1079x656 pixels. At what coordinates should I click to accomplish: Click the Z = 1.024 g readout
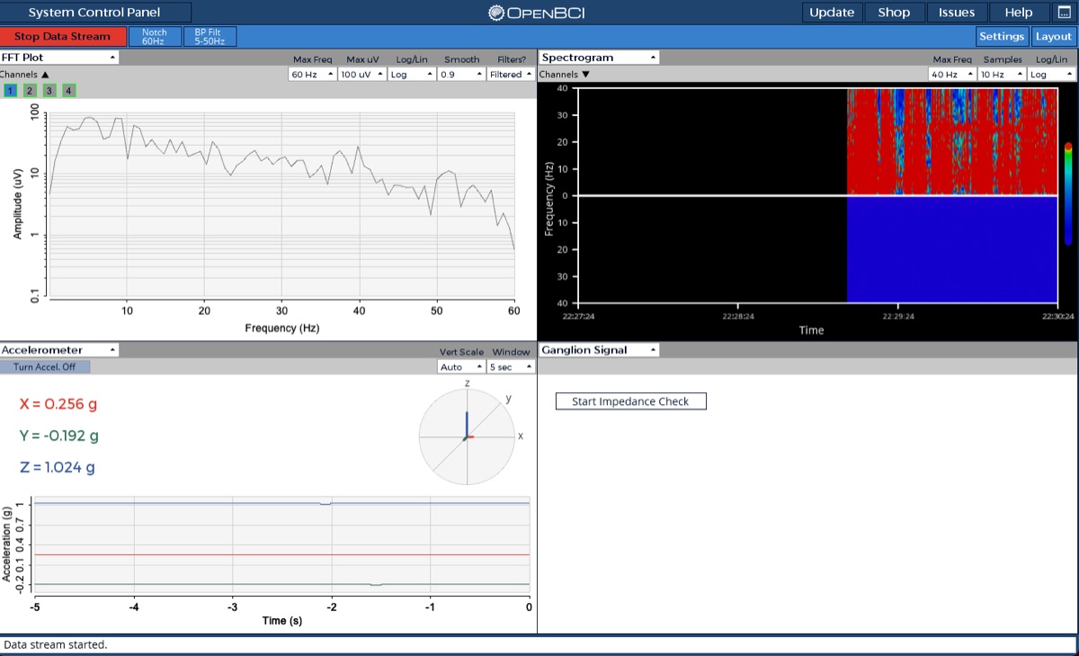coord(57,467)
